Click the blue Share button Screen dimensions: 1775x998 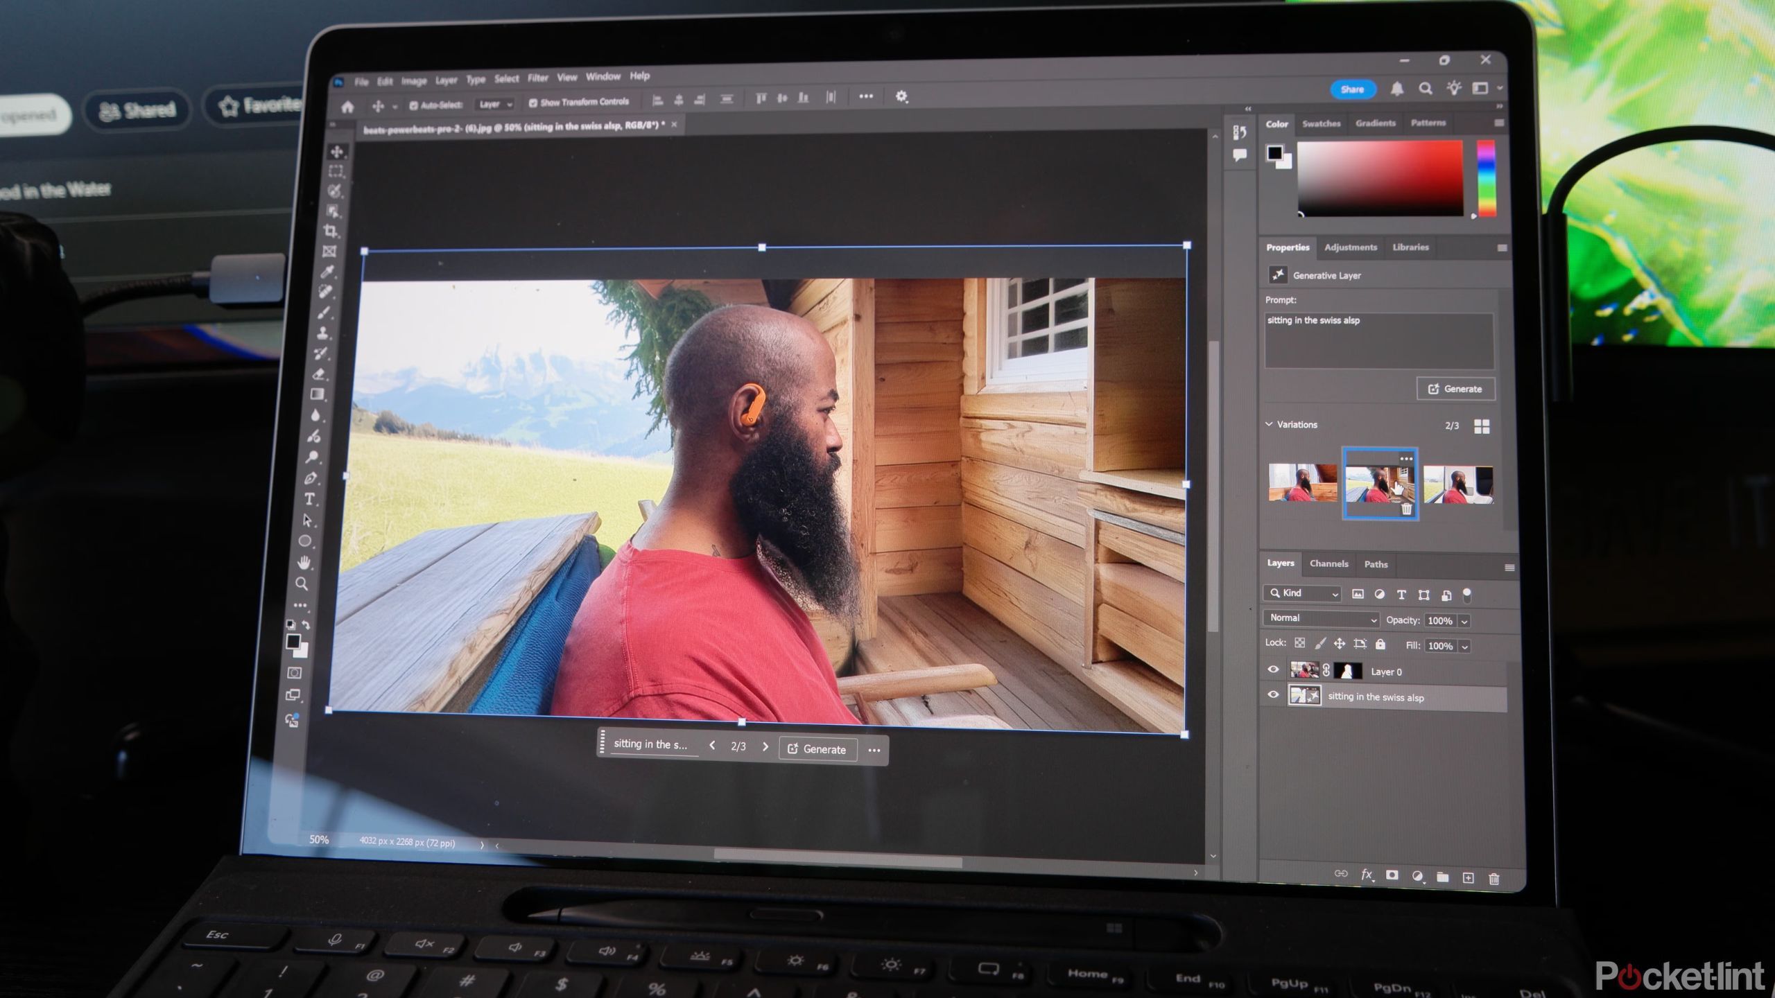click(1352, 89)
